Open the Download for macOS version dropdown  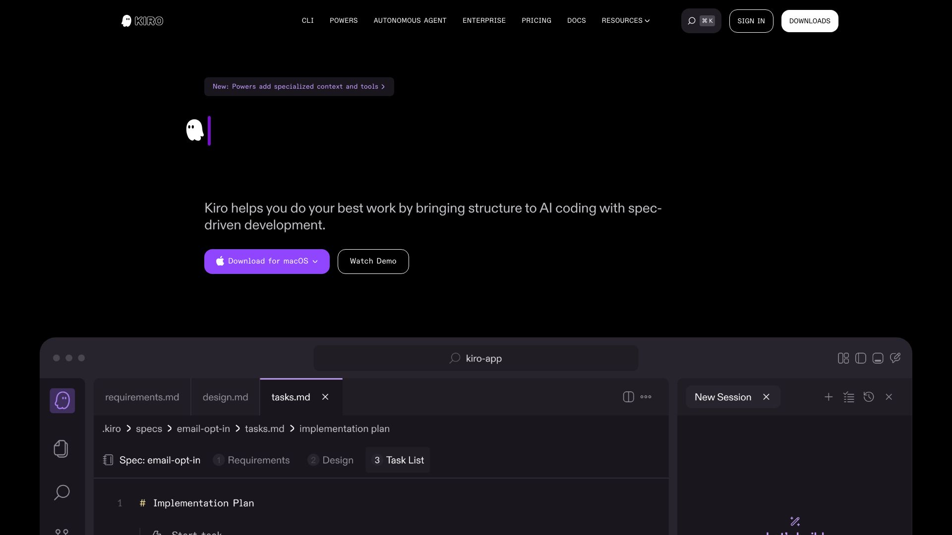click(x=315, y=261)
